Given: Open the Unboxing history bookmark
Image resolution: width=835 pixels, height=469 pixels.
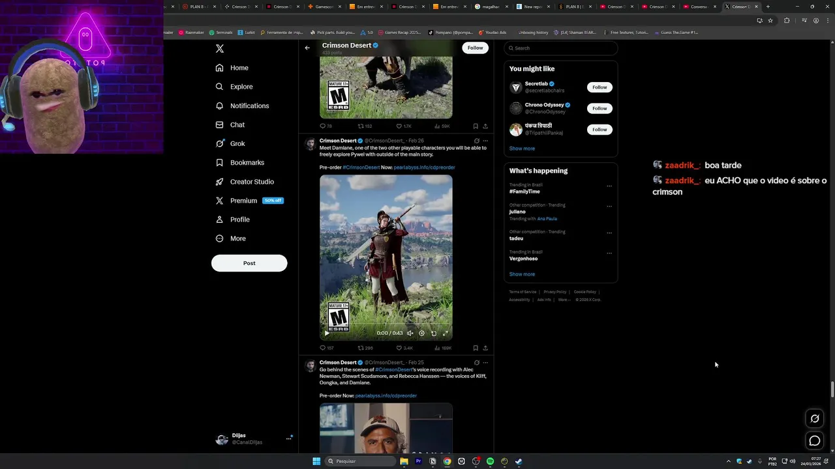Looking at the screenshot, I should coord(533,32).
